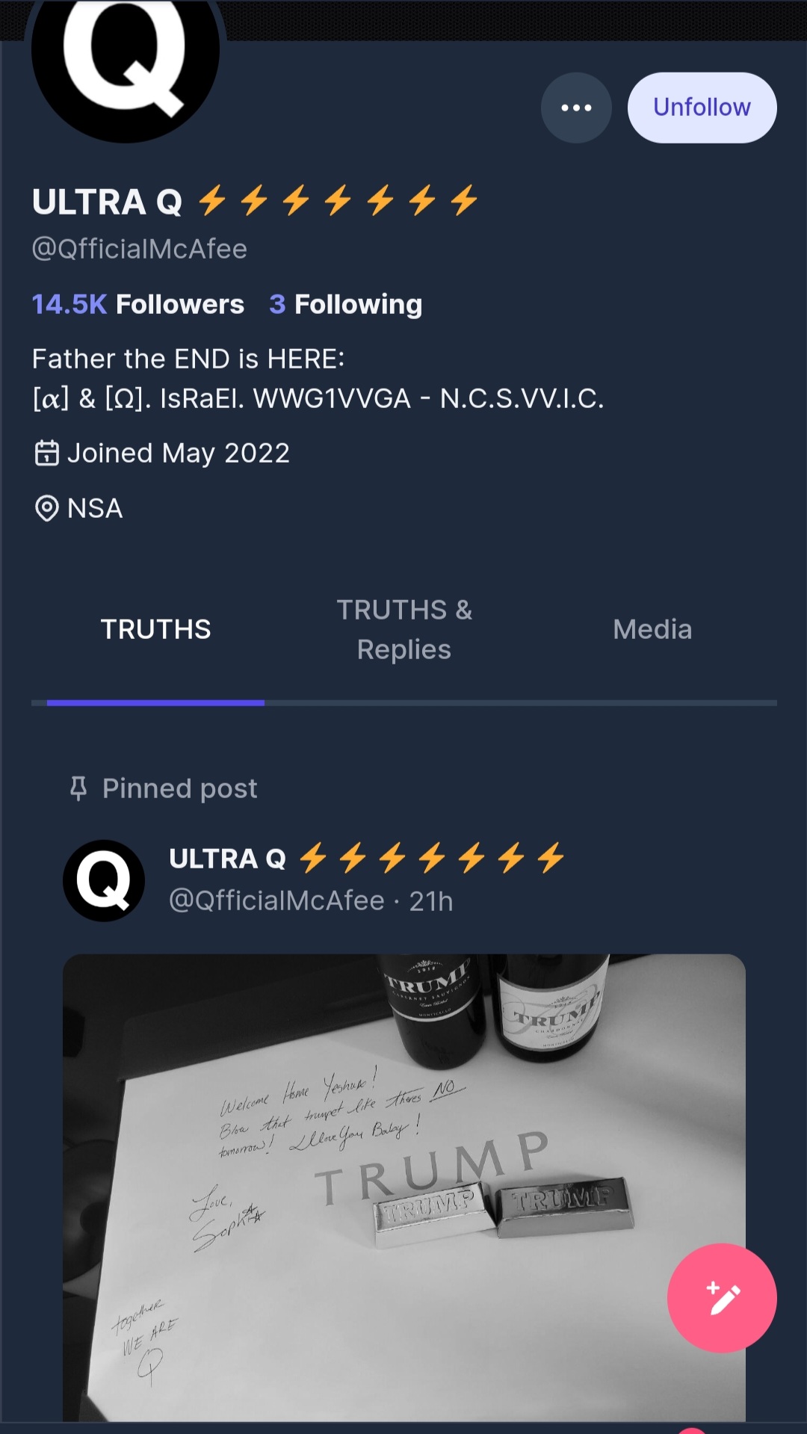Viewport: 807px width, 1434px height.
Task: Open the three-dot more options menu
Action: [x=576, y=108]
